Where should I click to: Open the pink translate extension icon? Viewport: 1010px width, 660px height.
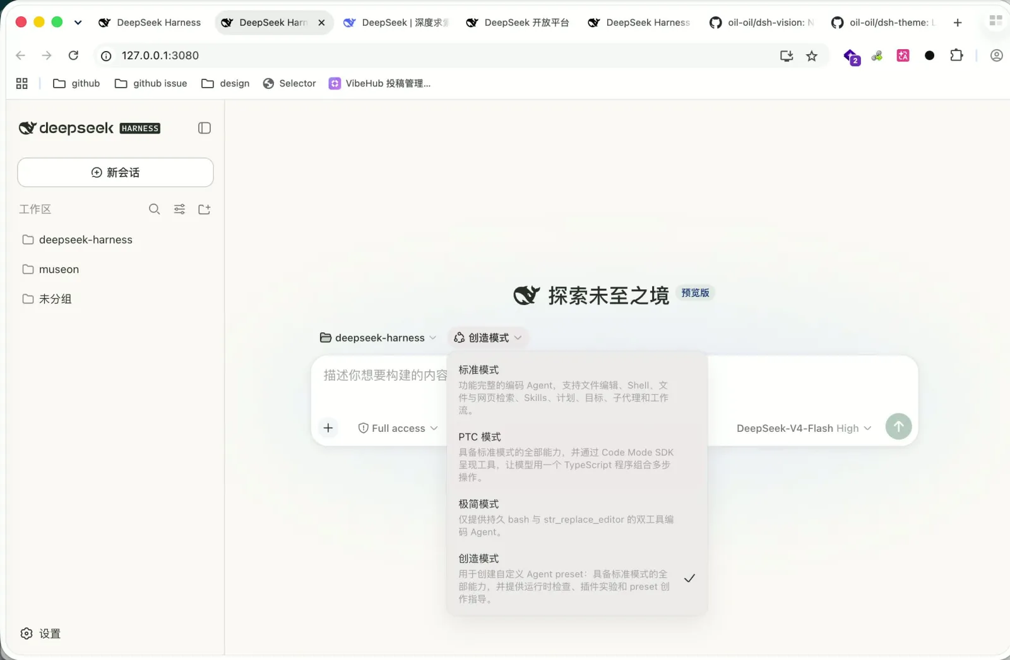coord(903,55)
